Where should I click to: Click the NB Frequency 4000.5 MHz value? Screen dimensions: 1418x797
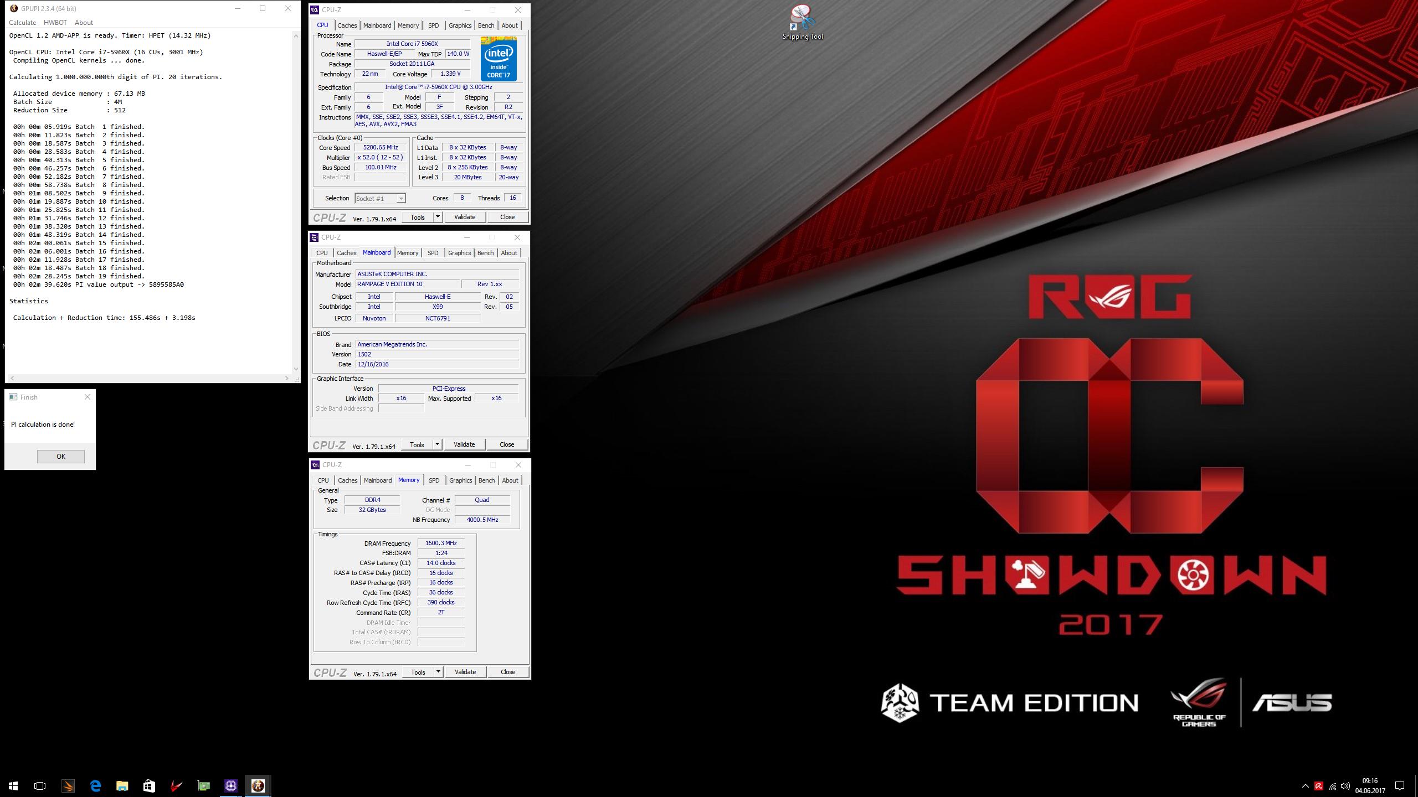482,520
